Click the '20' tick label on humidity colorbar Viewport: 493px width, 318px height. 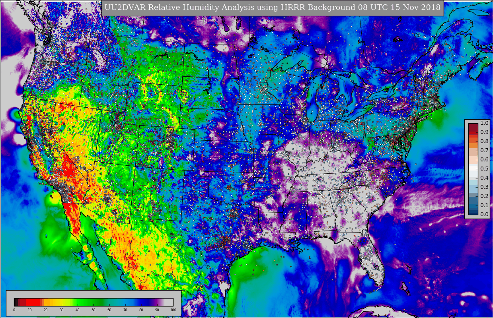pyautogui.click(x=46, y=310)
